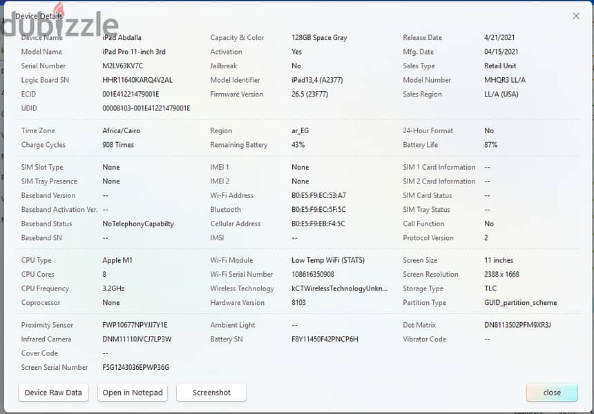Select CPU frequency 3.2GHz

[x=113, y=288]
